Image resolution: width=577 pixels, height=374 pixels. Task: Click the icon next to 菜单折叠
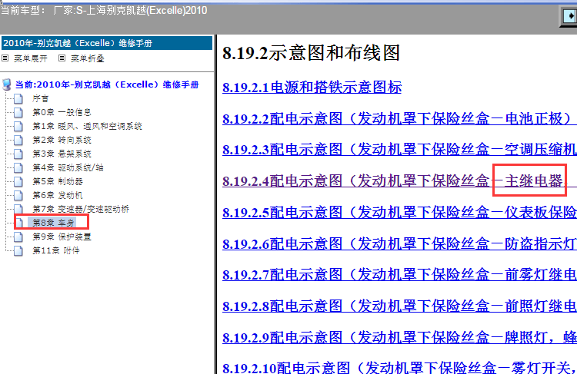pyautogui.click(x=62, y=58)
